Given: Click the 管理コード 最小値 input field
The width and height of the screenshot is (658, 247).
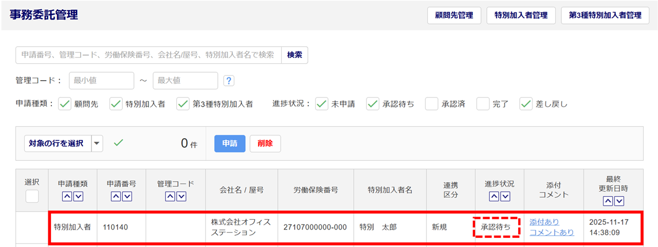Looking at the screenshot, I should pos(101,81).
